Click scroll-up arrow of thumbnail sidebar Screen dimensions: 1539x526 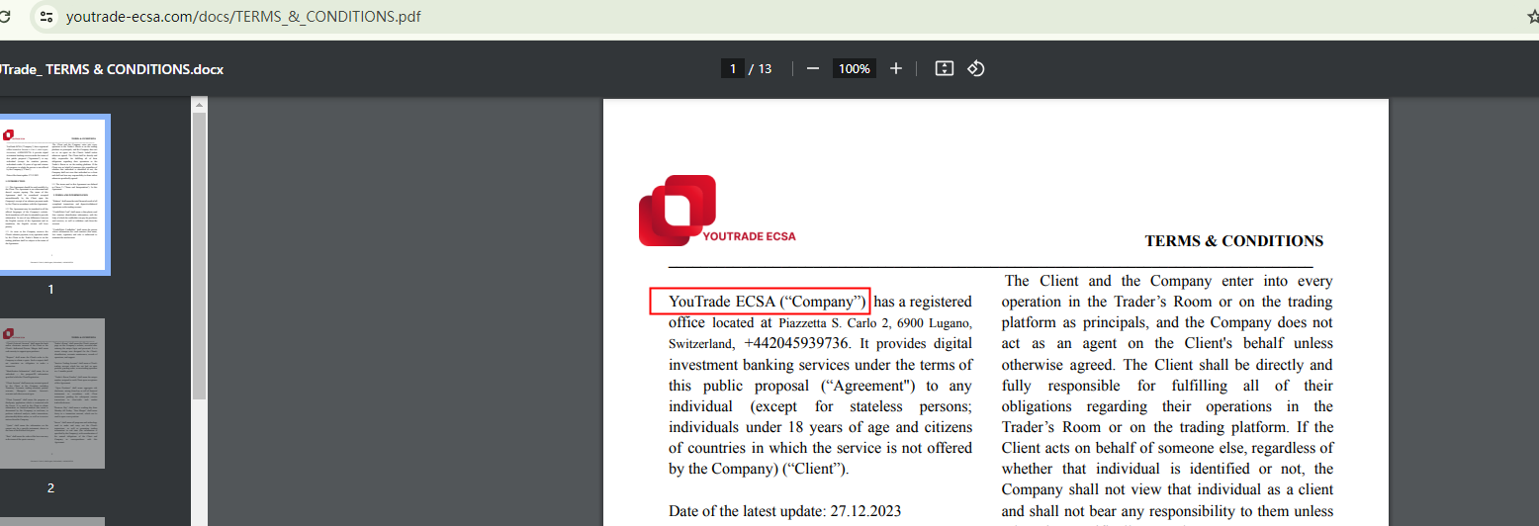199,104
